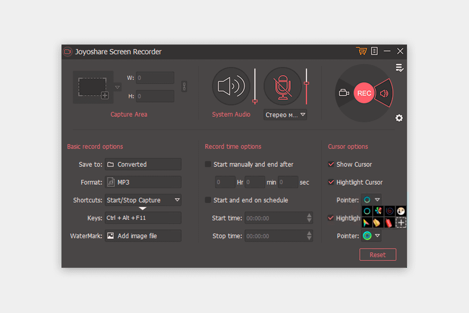This screenshot has height=313, width=469.
Task: Select the doge face pointer style
Action: click(401, 211)
